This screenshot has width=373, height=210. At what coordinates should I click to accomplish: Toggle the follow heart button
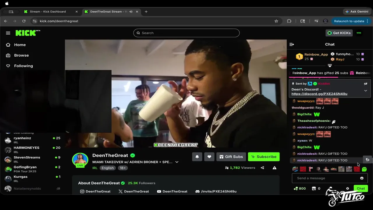[x=209, y=157]
